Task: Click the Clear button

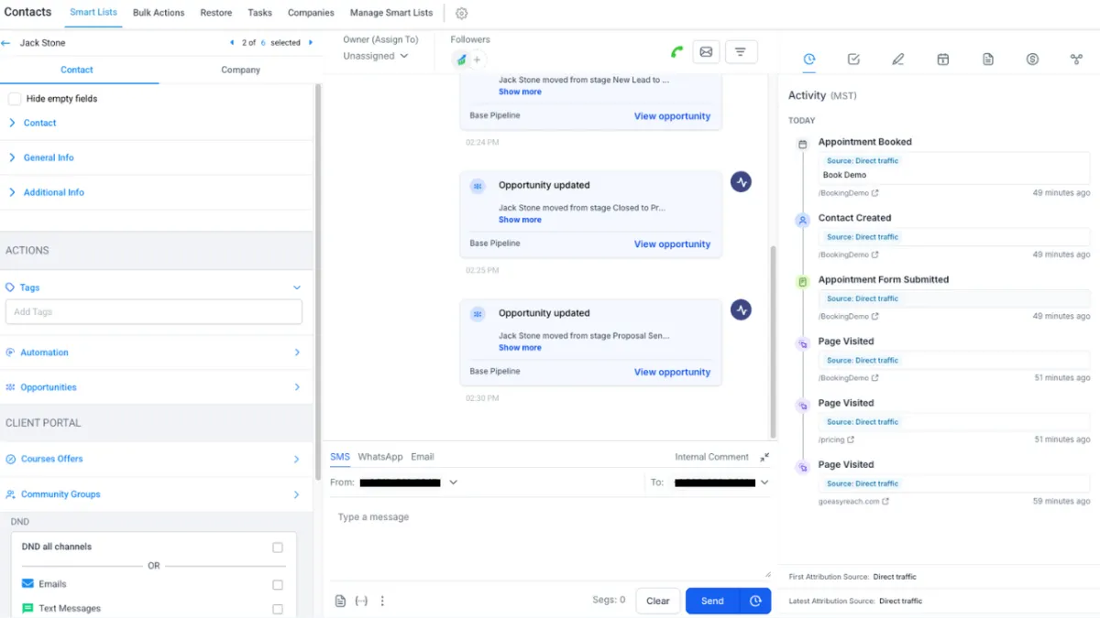Action: [x=657, y=601]
